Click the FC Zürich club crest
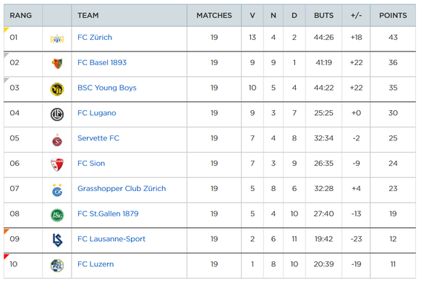 coord(57,39)
